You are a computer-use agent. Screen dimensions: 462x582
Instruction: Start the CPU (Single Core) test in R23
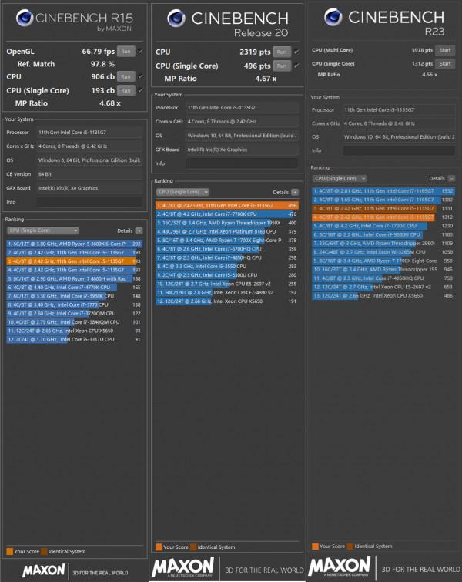445,63
